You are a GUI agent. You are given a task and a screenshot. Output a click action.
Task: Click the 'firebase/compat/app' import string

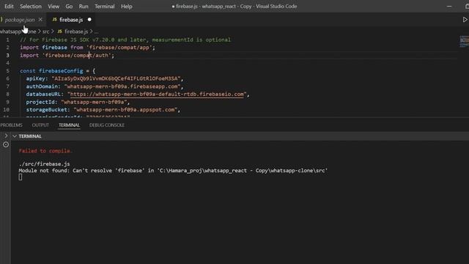click(x=119, y=47)
